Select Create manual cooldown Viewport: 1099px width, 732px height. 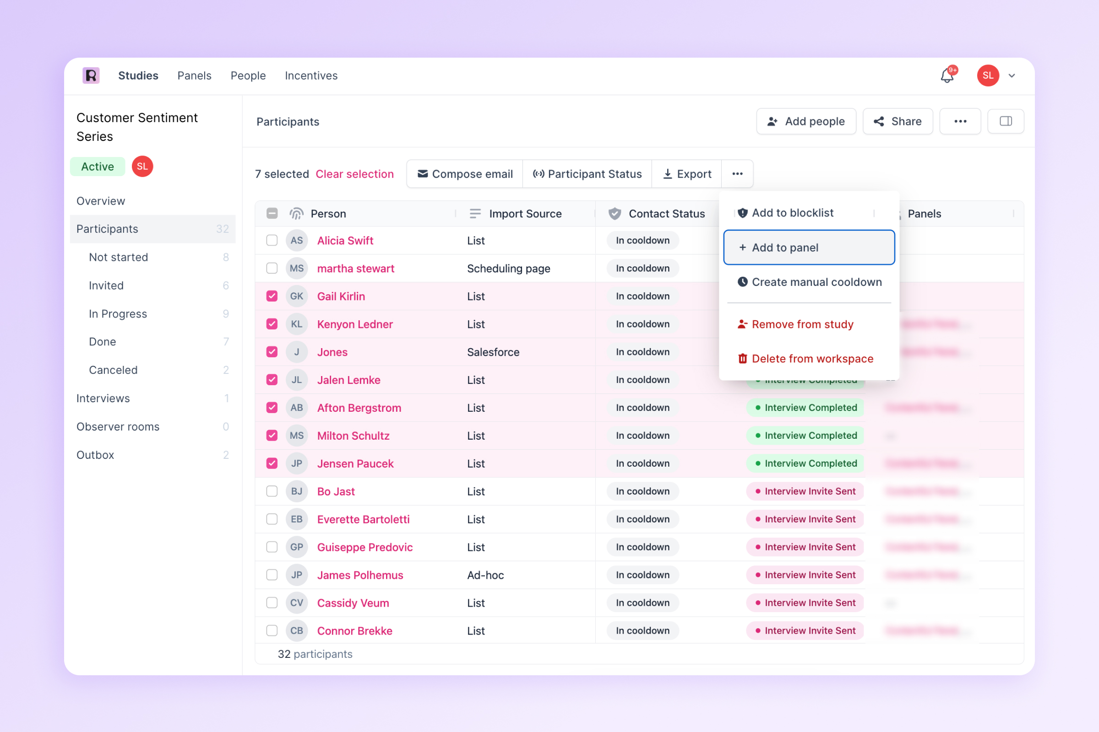click(809, 282)
